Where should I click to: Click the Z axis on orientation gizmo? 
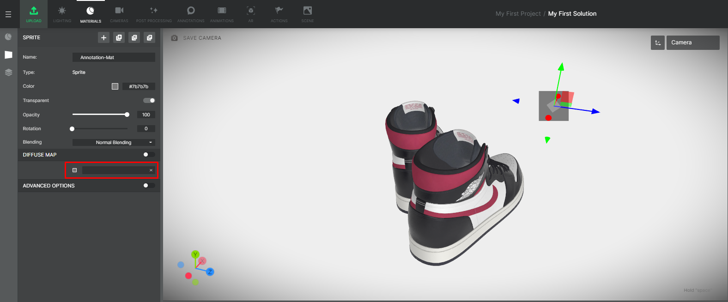tap(210, 272)
